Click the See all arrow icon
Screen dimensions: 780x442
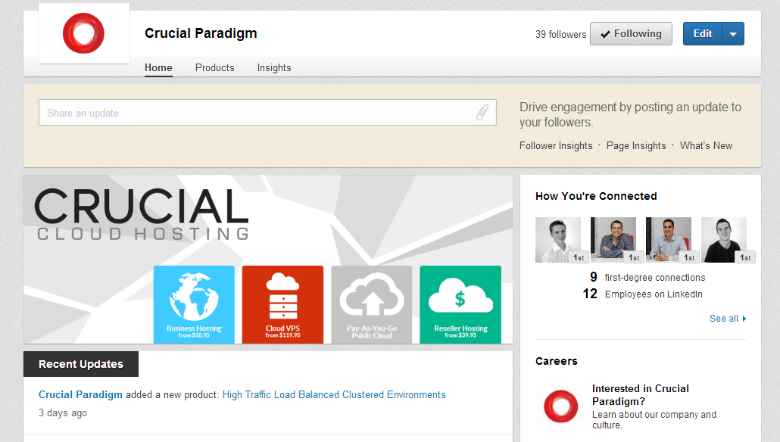click(x=744, y=319)
